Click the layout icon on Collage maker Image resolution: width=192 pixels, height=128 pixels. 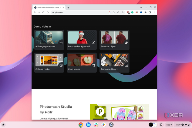(61, 66)
